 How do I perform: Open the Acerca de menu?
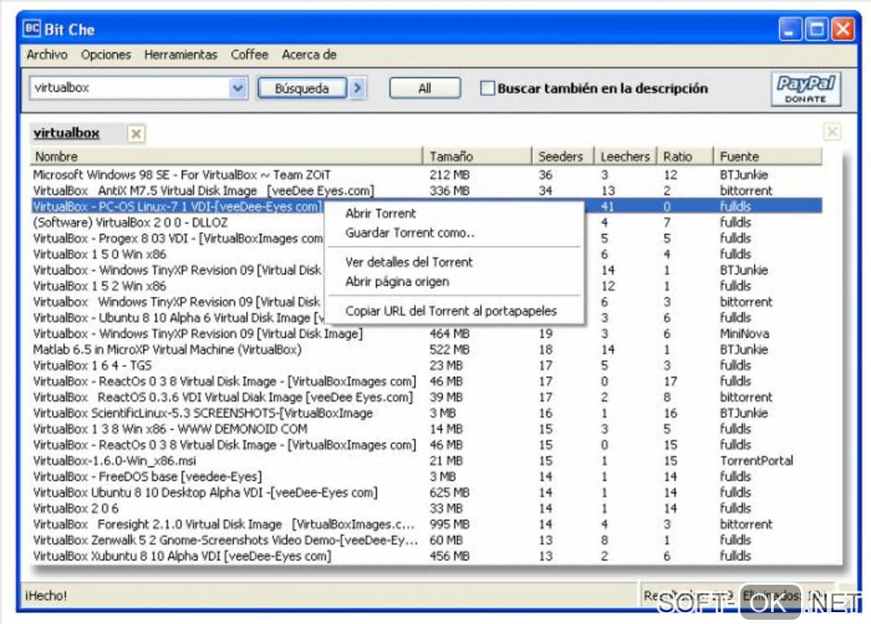point(309,55)
